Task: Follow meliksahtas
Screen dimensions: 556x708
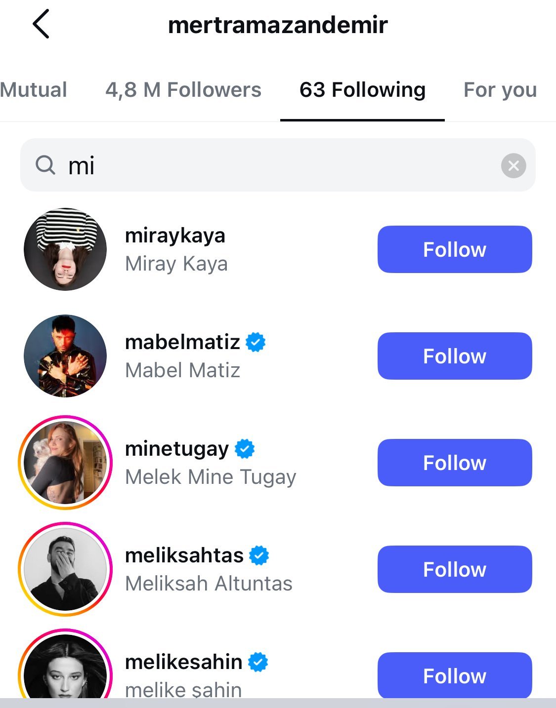Action: 455,569
